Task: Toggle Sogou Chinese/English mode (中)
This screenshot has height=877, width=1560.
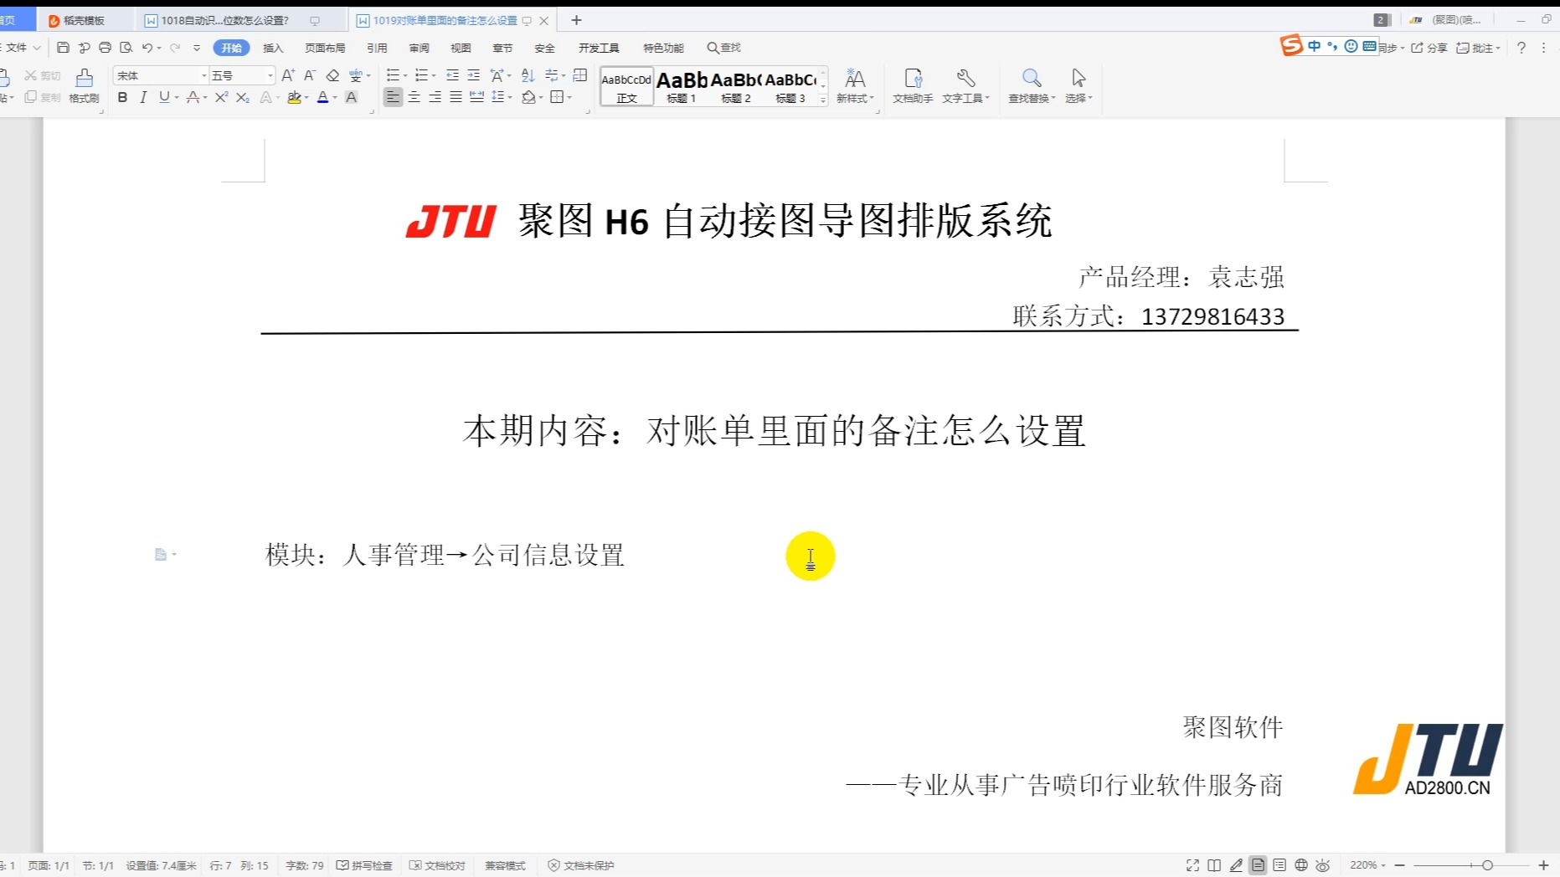Action: [x=1314, y=46]
